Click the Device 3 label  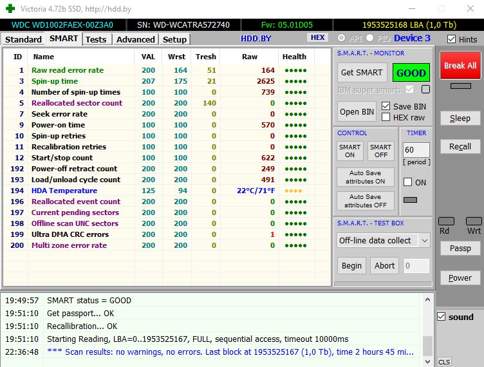click(412, 38)
